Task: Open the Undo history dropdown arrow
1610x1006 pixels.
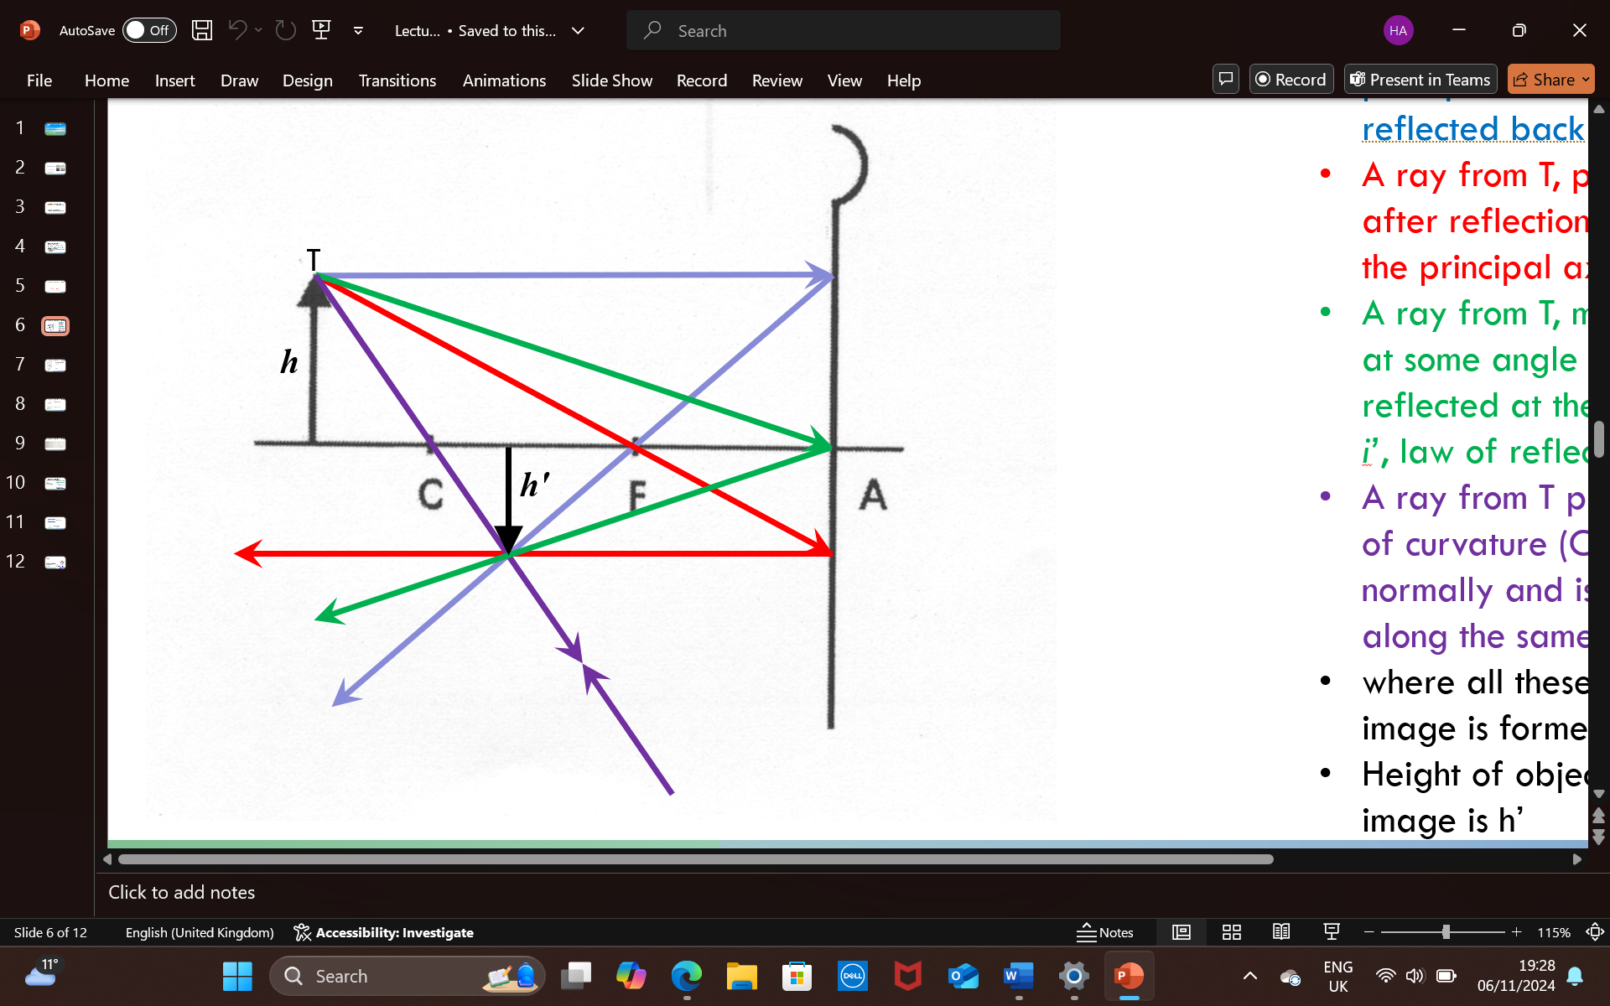Action: 258,30
